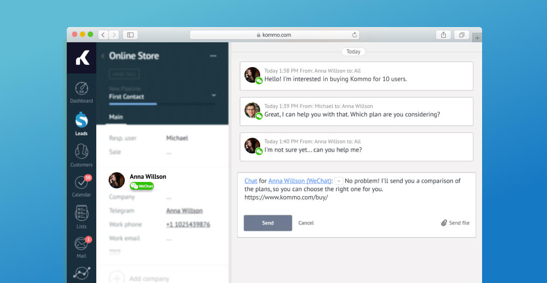Image resolution: width=547 pixels, height=283 pixels.
Task: Select the Leads icon in sidebar
Action: pos(81,124)
